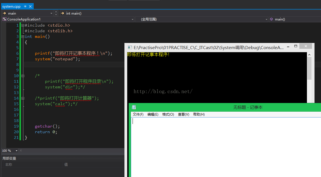Viewport: 321px width, 177px height.
Task: Click the 局部变量 panel title
Action: tap(9, 158)
